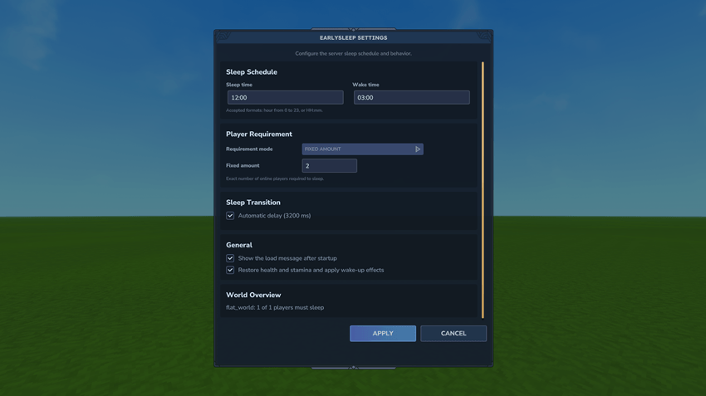Click the 'Exact number of online players' hint
706x396 pixels.
(x=275, y=178)
